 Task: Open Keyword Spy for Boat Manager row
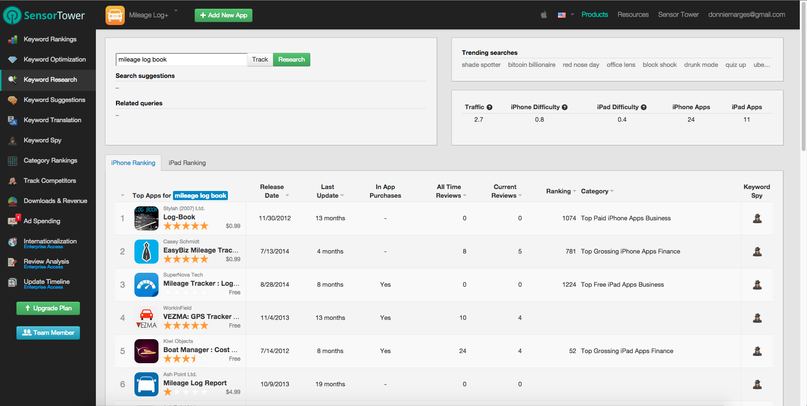pos(757,351)
